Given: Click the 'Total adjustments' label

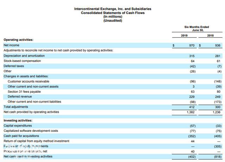Looking at the screenshot, I should 16,107.
